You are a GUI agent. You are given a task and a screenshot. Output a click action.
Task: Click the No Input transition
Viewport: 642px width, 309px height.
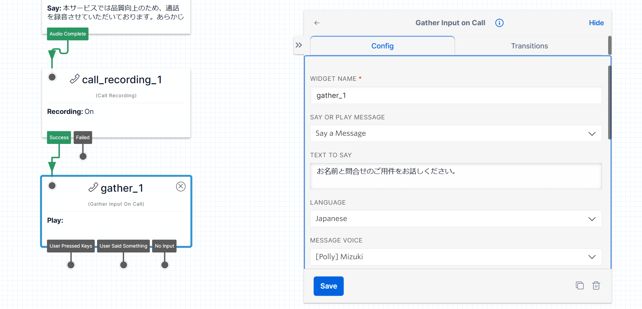point(164,246)
